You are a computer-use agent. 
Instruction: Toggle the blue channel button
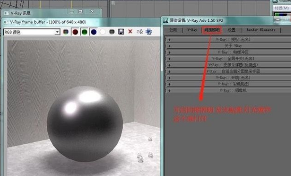(x=94, y=32)
